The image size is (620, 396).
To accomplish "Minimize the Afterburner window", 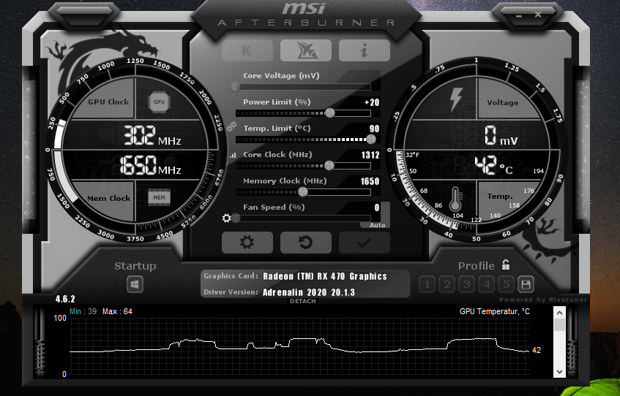I will [x=519, y=15].
